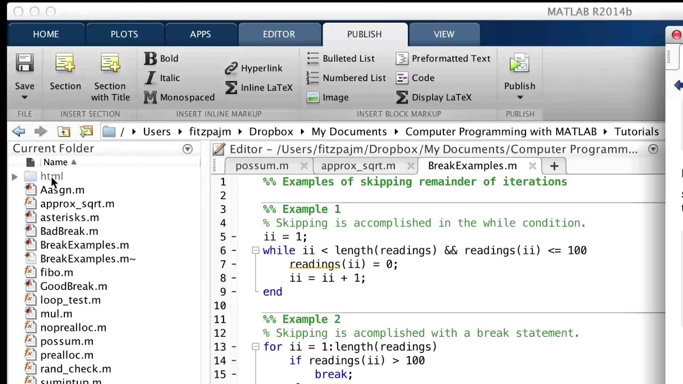This screenshot has width=683, height=384.
Task: Select asterisks.m file
Action: [x=69, y=218]
